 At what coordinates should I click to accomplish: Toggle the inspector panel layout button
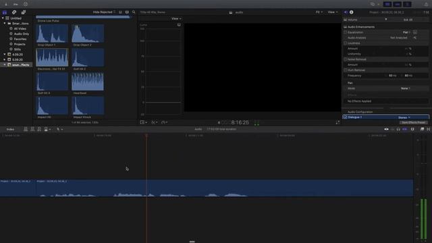coord(407,4)
